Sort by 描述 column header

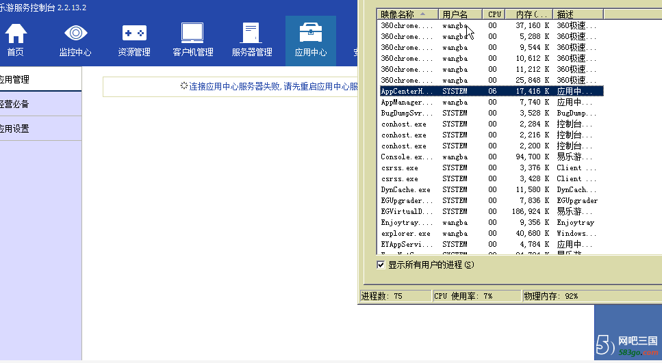click(x=578, y=14)
